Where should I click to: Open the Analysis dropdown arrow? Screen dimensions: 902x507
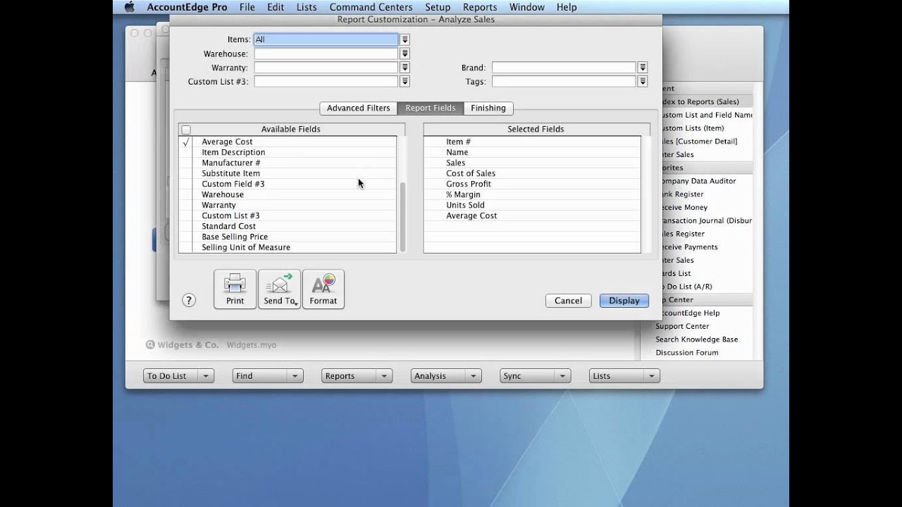click(x=474, y=376)
